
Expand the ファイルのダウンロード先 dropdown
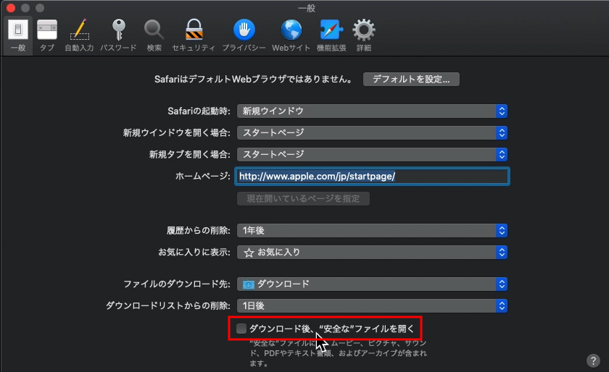coord(372,284)
